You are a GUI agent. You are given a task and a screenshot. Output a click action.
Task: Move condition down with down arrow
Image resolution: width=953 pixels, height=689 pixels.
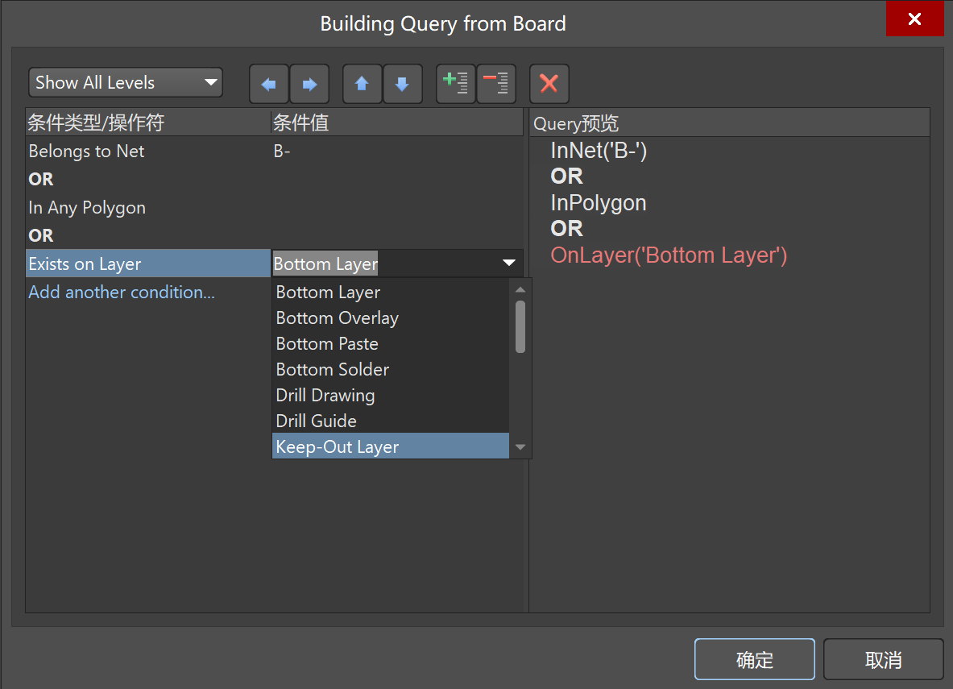(x=403, y=84)
